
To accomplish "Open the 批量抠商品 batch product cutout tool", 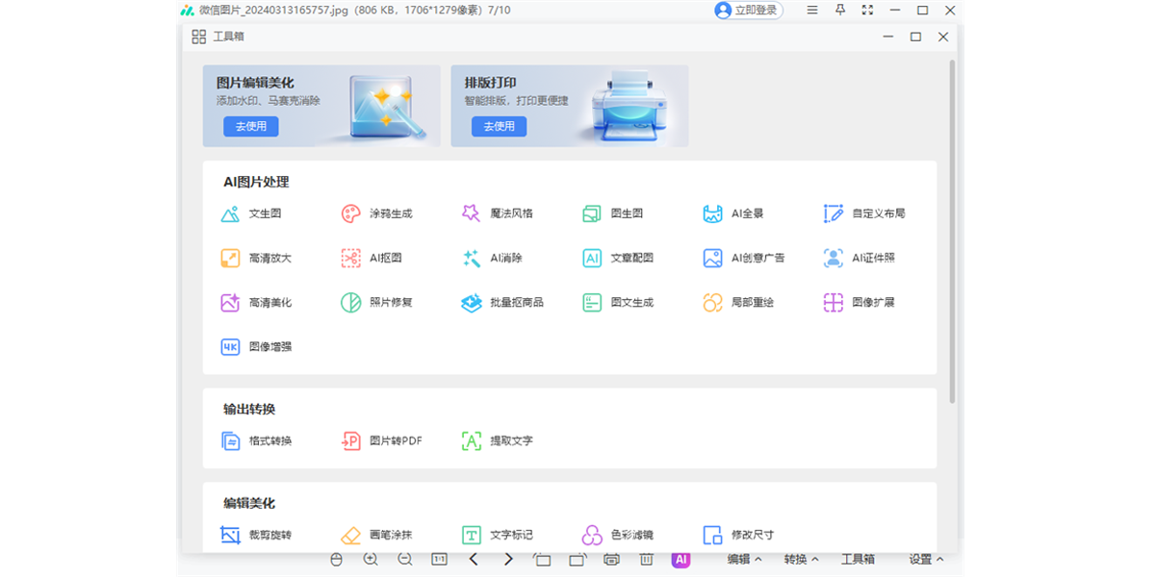I will pyautogui.click(x=502, y=302).
